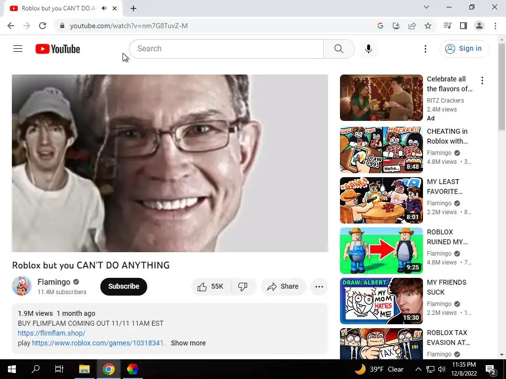Open ROBLOX RUINED MY video thumbnail
506x379 pixels.
click(x=381, y=250)
